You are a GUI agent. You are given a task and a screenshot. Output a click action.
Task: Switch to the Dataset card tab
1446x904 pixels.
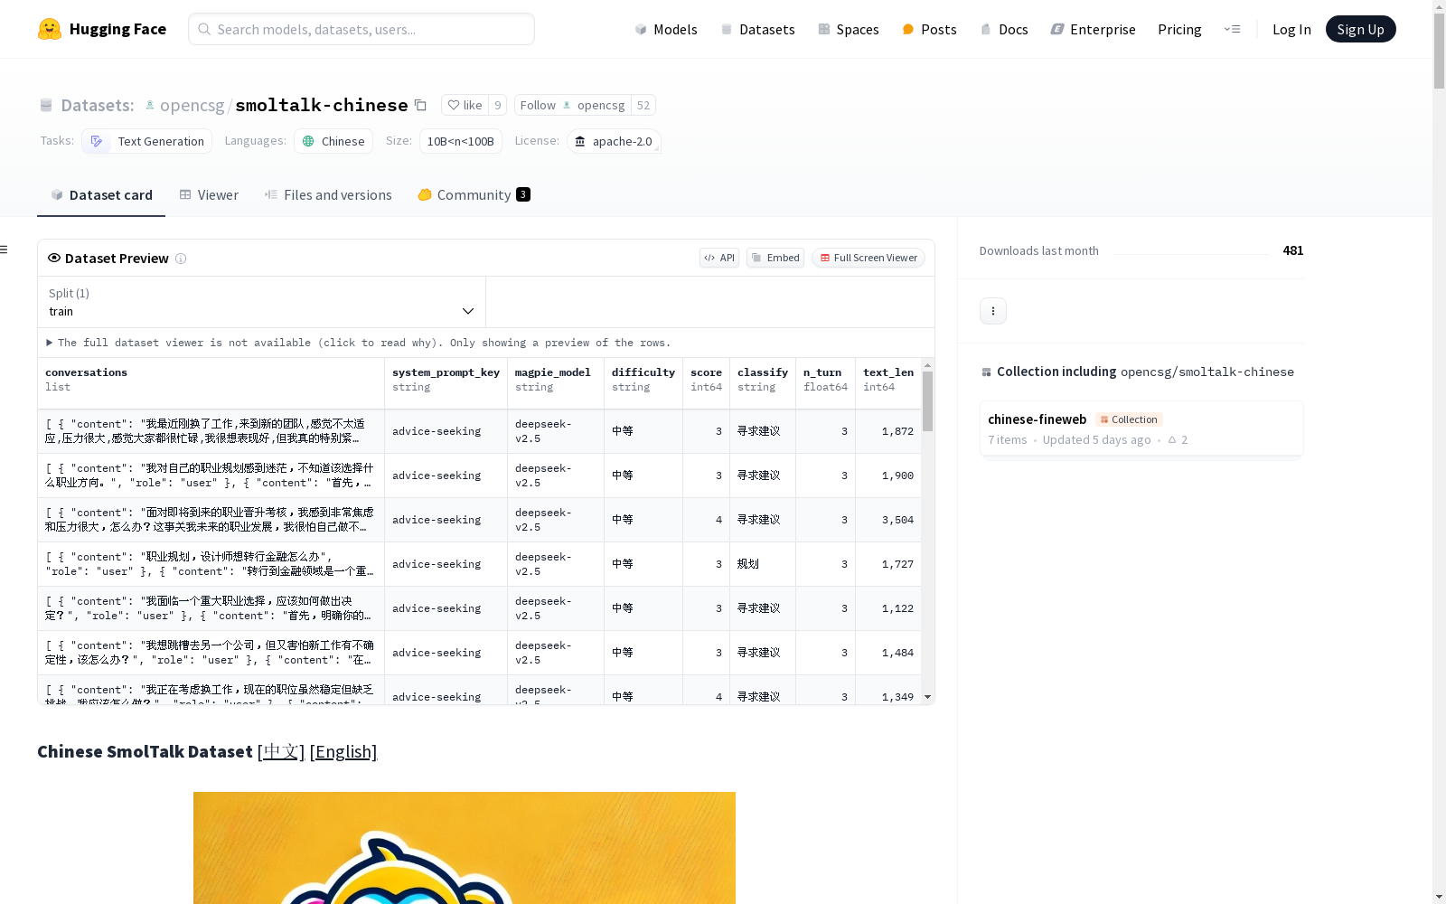[x=101, y=195]
